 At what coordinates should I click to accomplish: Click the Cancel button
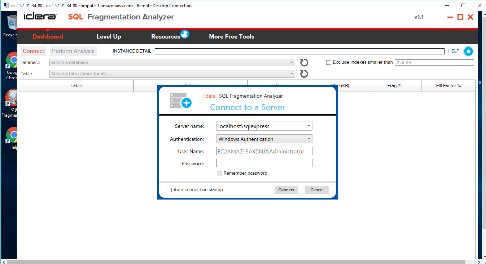click(x=317, y=190)
